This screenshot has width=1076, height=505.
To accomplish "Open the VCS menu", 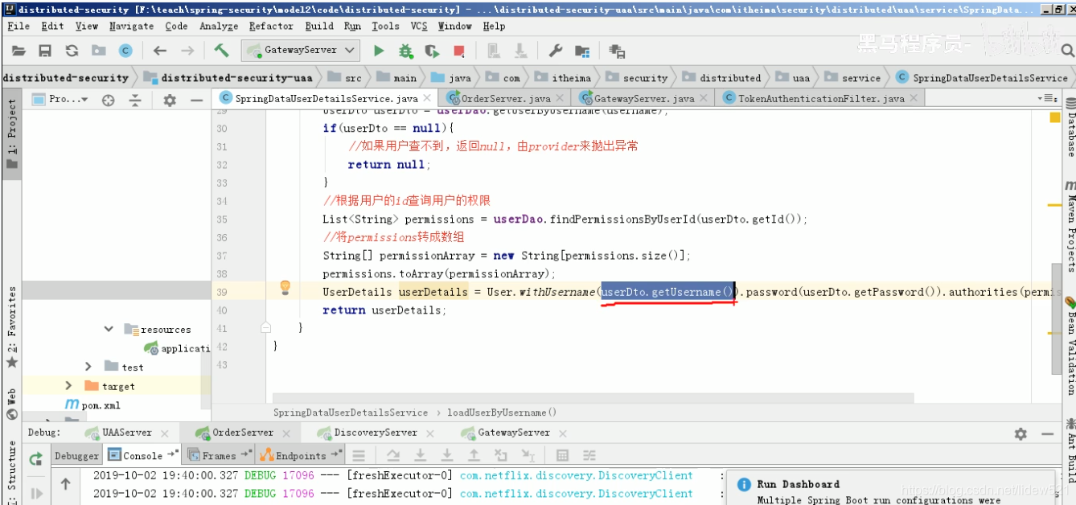I will click(419, 26).
